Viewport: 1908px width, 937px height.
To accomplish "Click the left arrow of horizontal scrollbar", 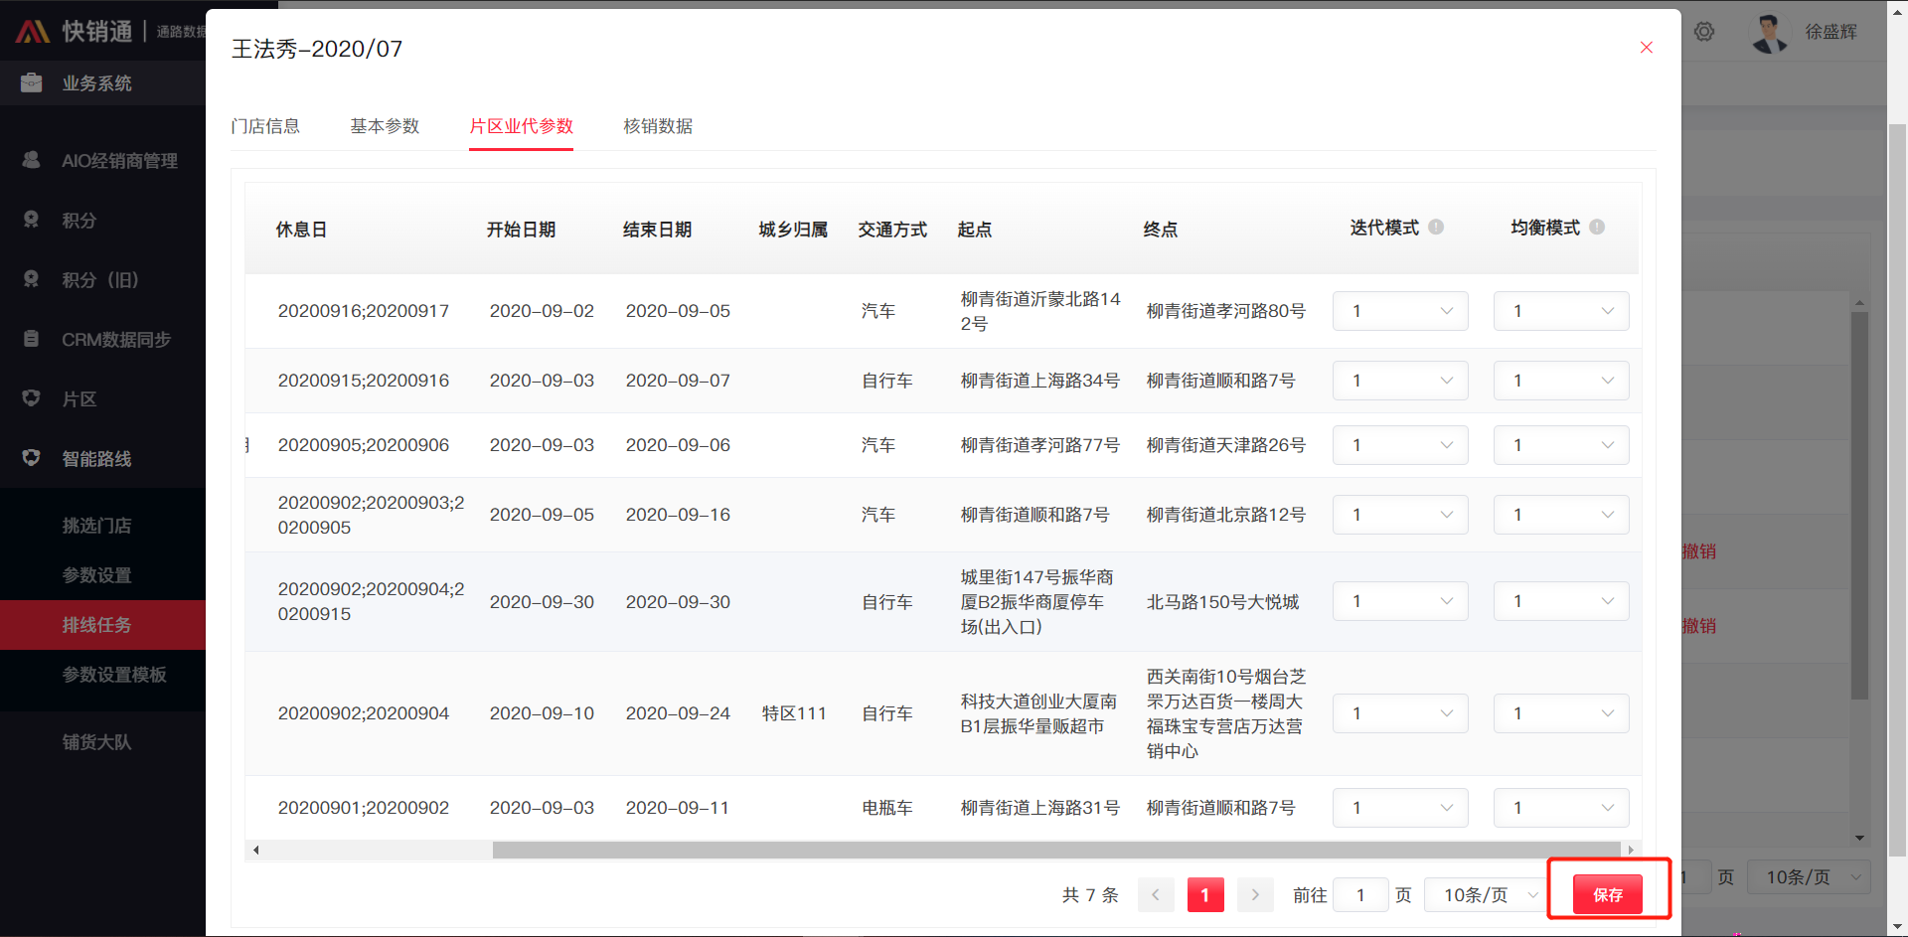I will pos(256,850).
